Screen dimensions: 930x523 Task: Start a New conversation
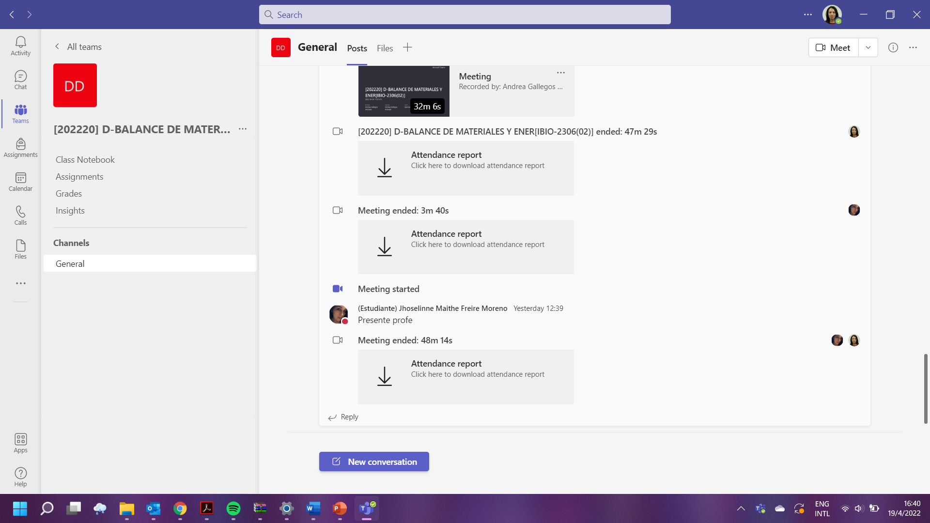[374, 461]
